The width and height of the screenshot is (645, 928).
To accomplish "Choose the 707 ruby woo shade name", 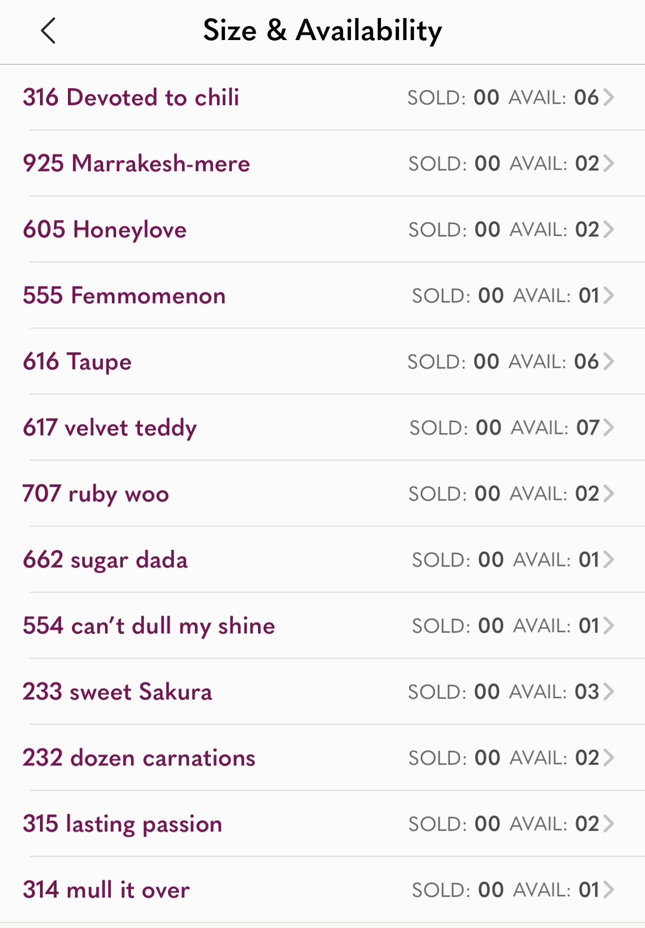I will (x=96, y=494).
